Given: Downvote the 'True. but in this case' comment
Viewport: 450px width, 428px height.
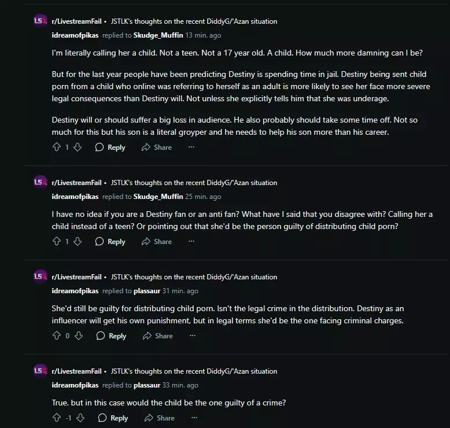Looking at the screenshot, I should pyautogui.click(x=80, y=418).
